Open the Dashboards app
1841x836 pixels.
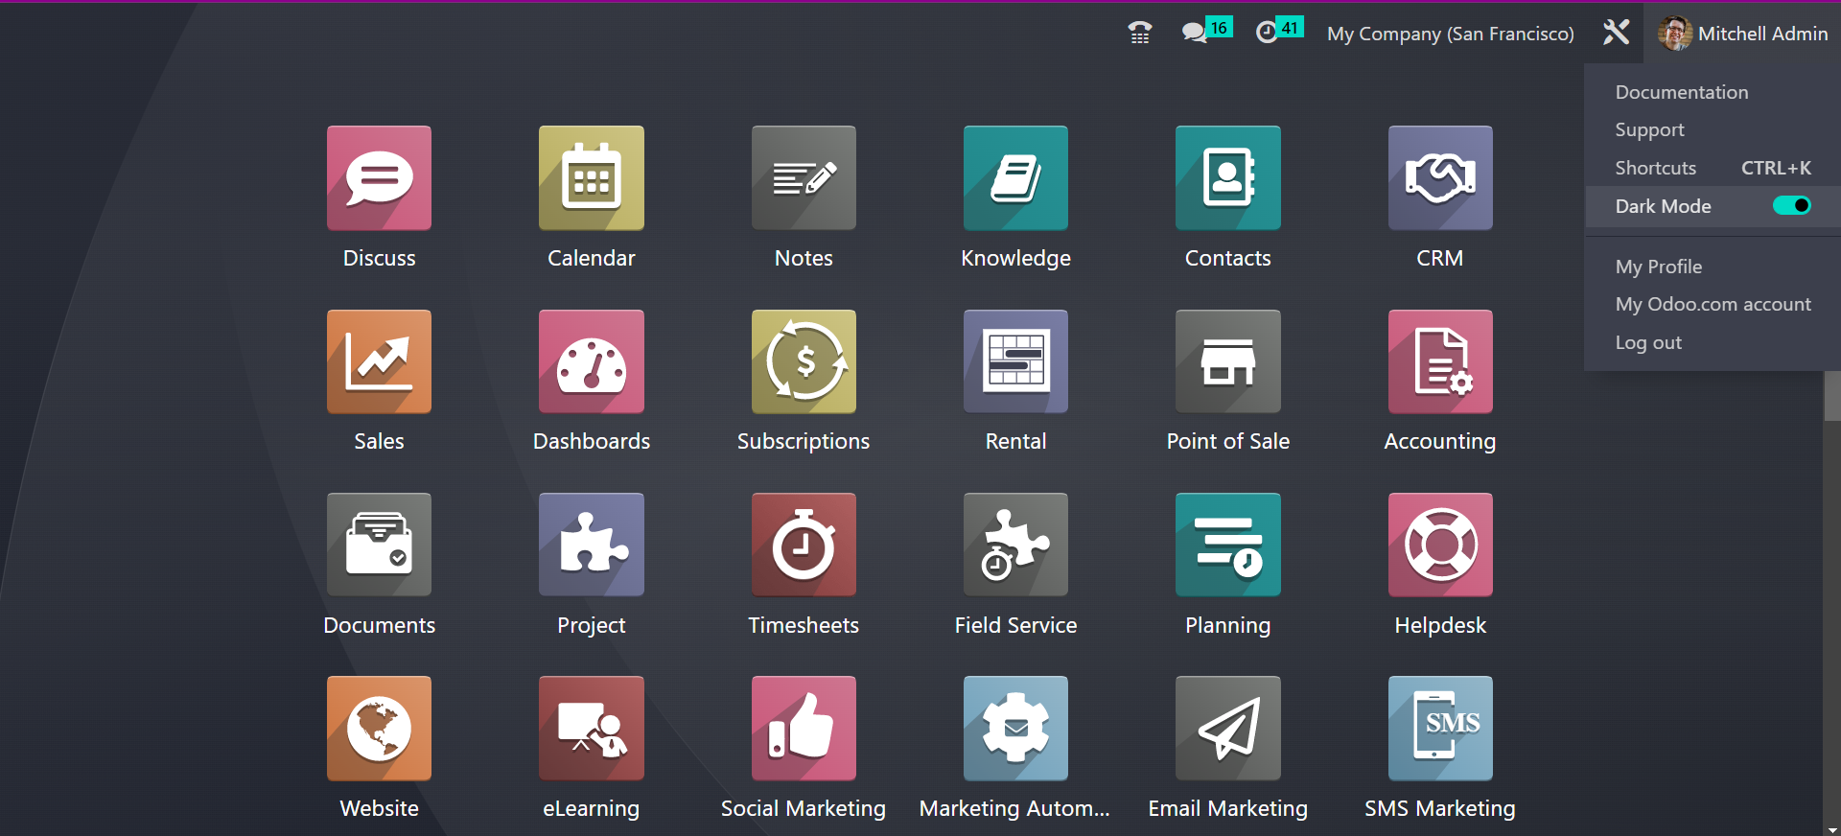tap(592, 361)
